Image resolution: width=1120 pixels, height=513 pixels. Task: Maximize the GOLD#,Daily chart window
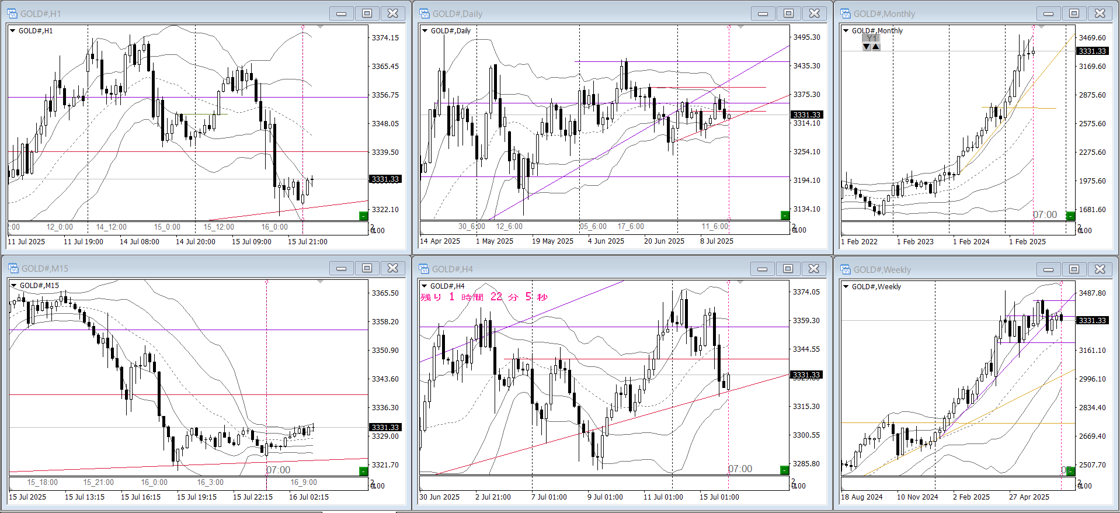pos(789,13)
